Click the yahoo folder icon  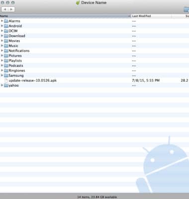click(6, 86)
